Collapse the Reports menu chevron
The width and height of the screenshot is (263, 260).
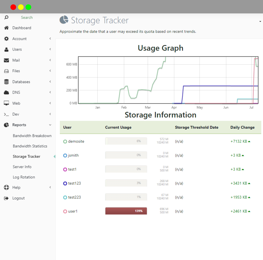pyautogui.click(x=50, y=125)
